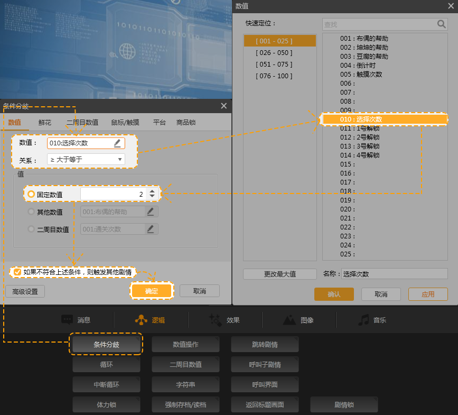Open the 关系 大于等于 dropdown
This screenshot has width=458, height=415.
coord(86,159)
